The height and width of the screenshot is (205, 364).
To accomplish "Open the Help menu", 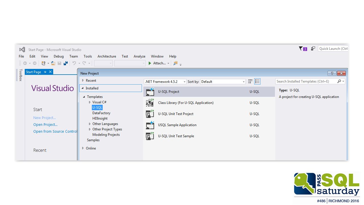I will (x=173, y=56).
